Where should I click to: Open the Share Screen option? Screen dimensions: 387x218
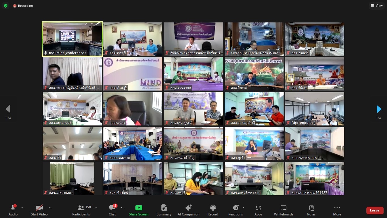(139, 210)
